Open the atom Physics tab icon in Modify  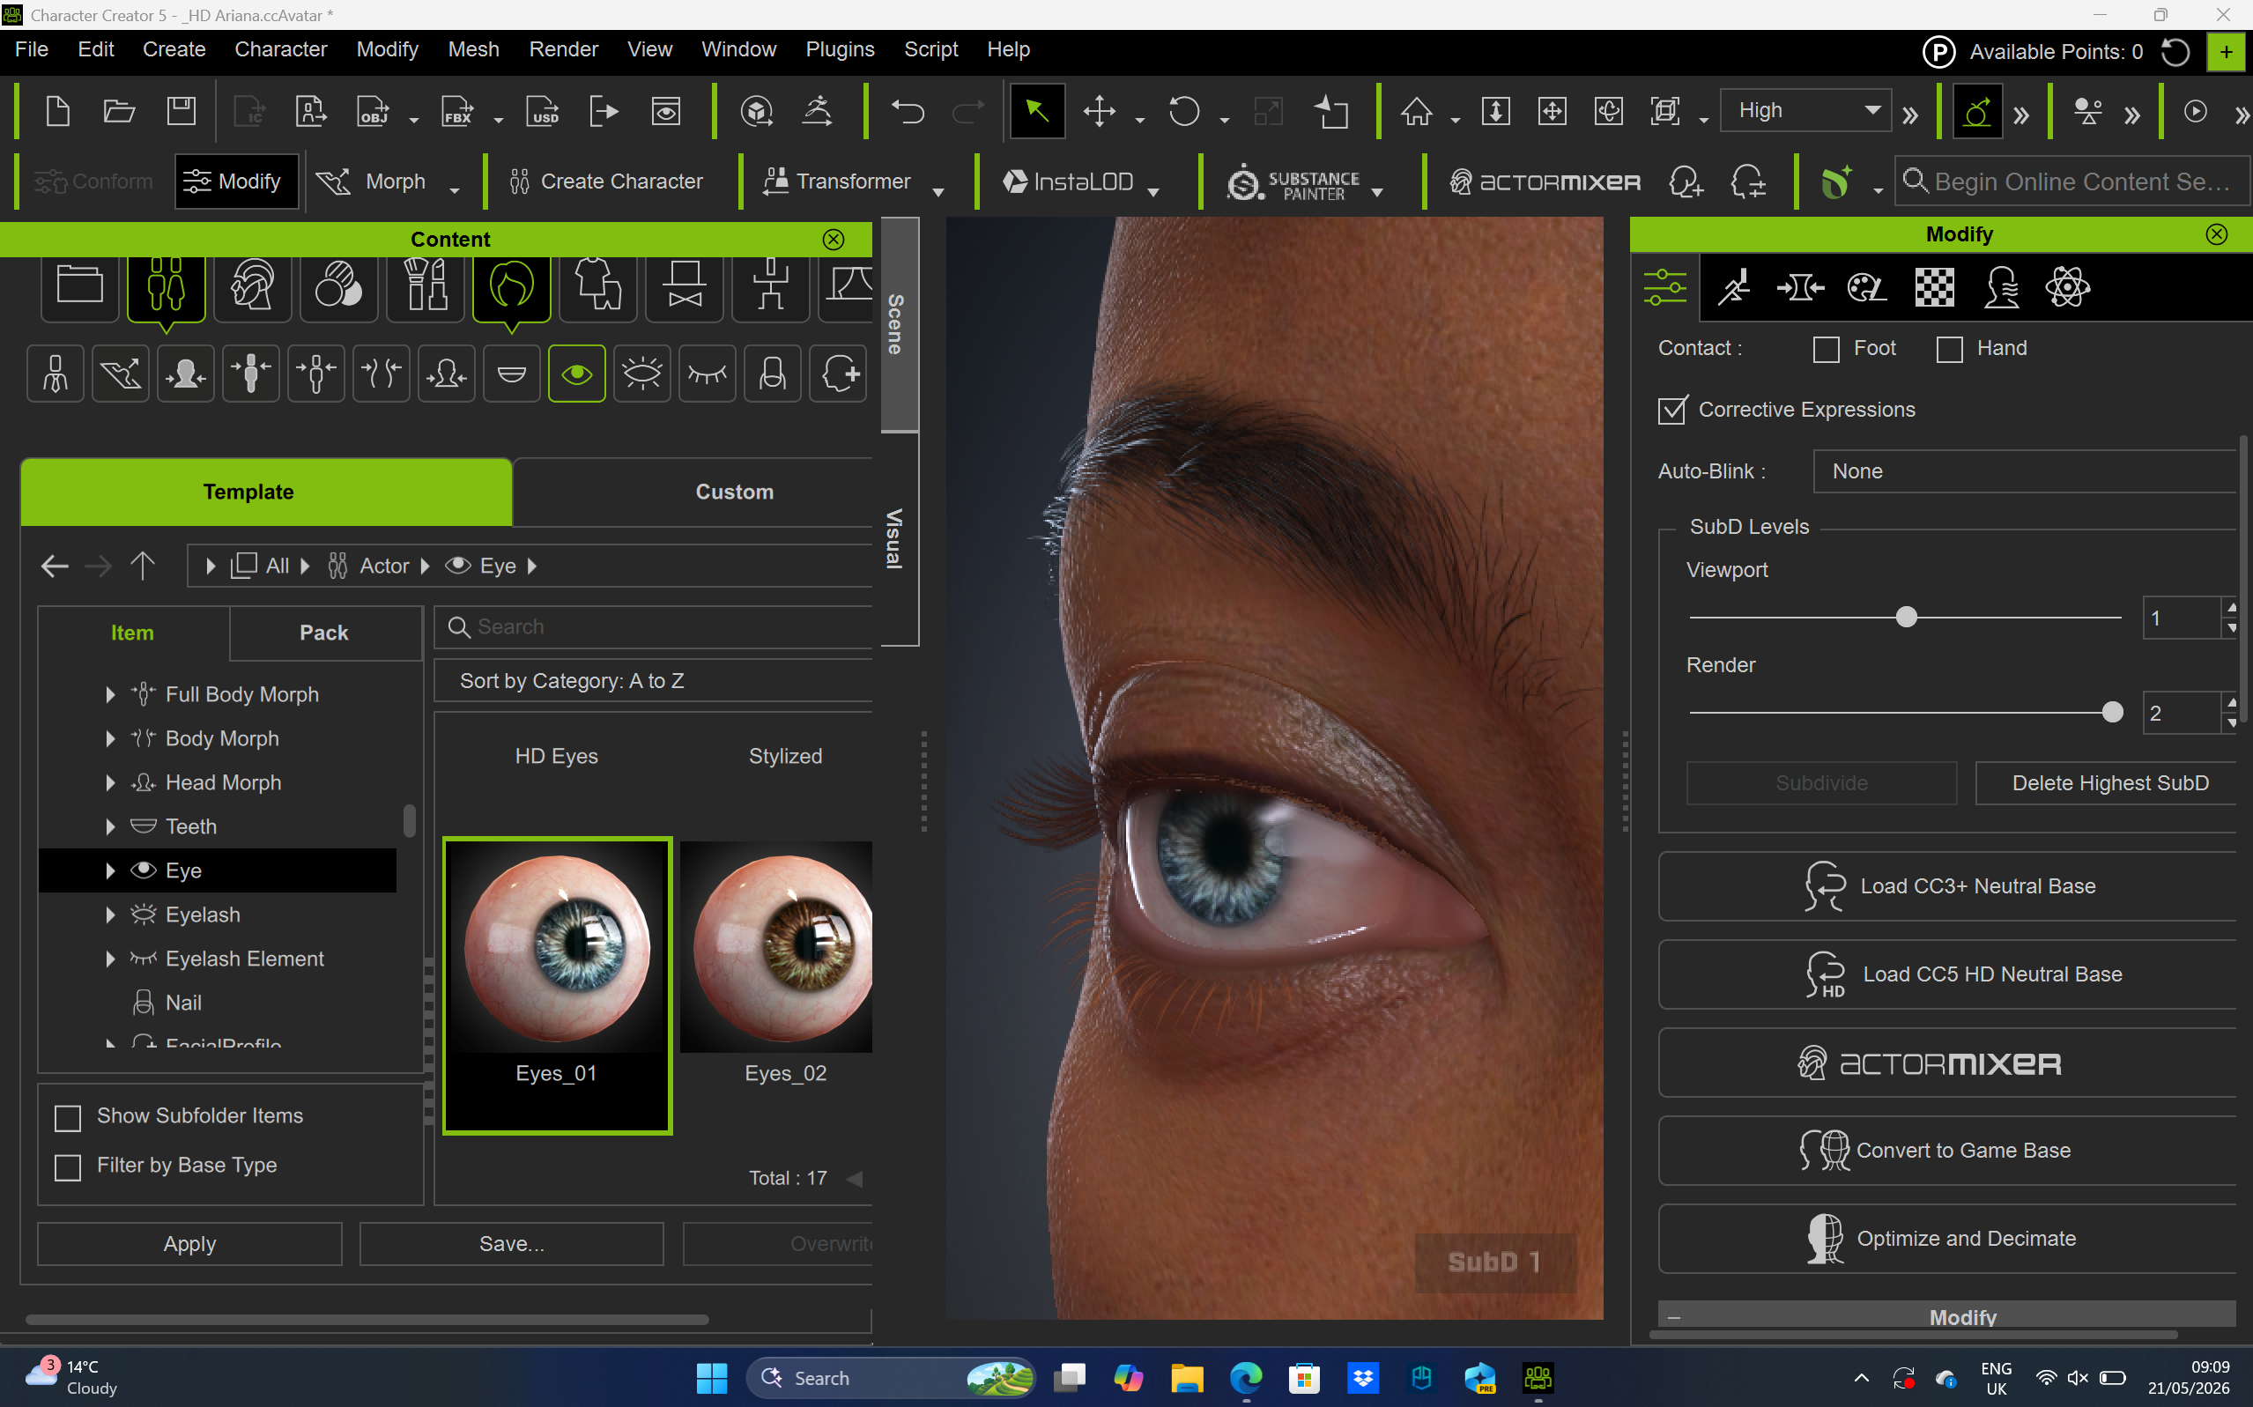(2067, 287)
